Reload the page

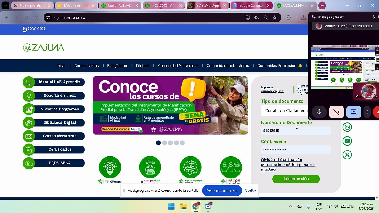coord(26,18)
